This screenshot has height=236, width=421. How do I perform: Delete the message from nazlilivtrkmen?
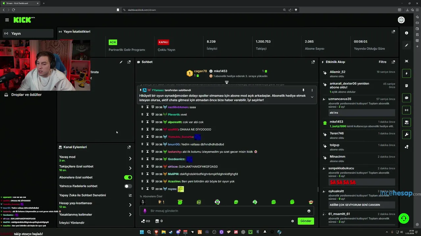pos(142,107)
